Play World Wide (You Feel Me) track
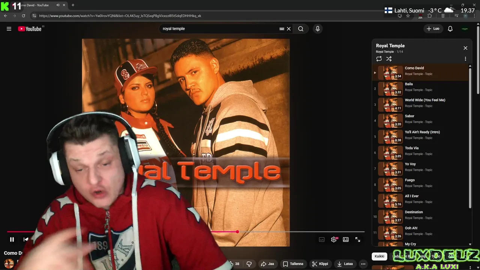Viewport: 480px width, 270px height. point(421,105)
